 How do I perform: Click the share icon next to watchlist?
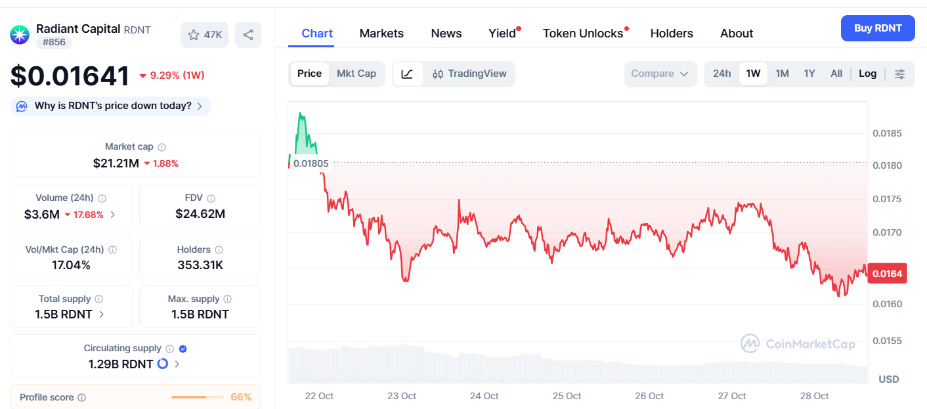(x=248, y=35)
